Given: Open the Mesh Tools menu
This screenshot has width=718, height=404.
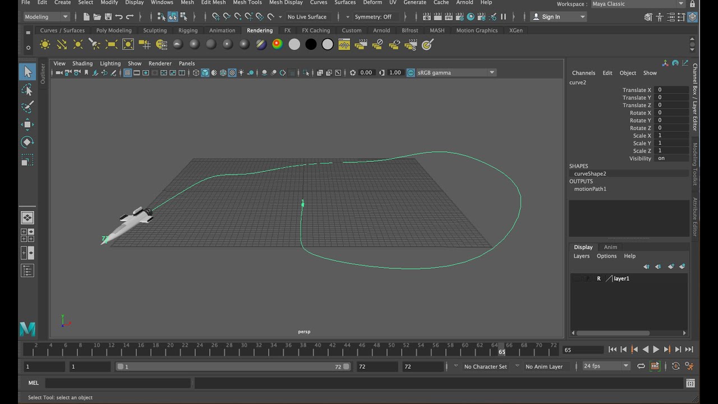Looking at the screenshot, I should (x=247, y=3).
